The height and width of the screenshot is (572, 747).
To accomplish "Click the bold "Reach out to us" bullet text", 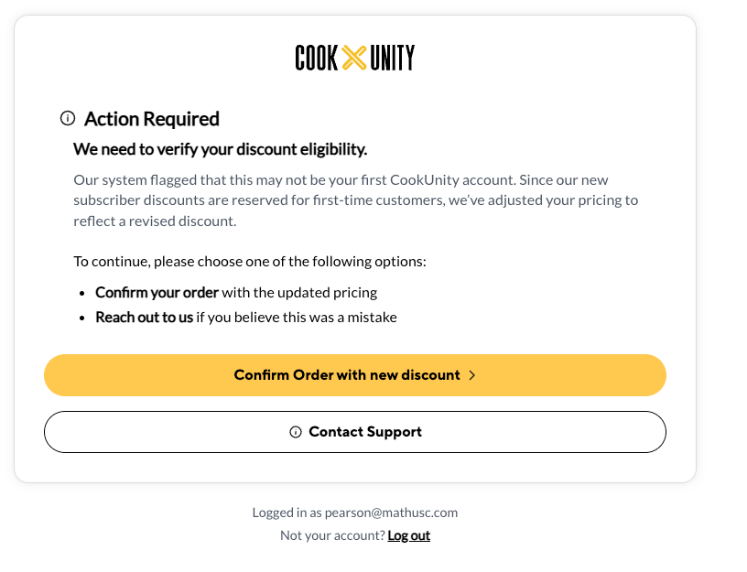I will click(145, 318).
